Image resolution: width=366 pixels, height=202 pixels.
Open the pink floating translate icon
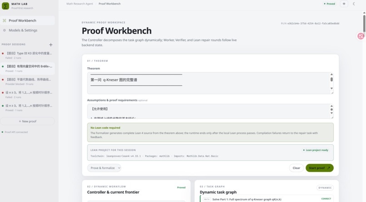pyautogui.click(x=361, y=36)
